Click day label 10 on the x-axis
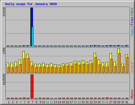This screenshot has width=135, height=105. point(44,102)
